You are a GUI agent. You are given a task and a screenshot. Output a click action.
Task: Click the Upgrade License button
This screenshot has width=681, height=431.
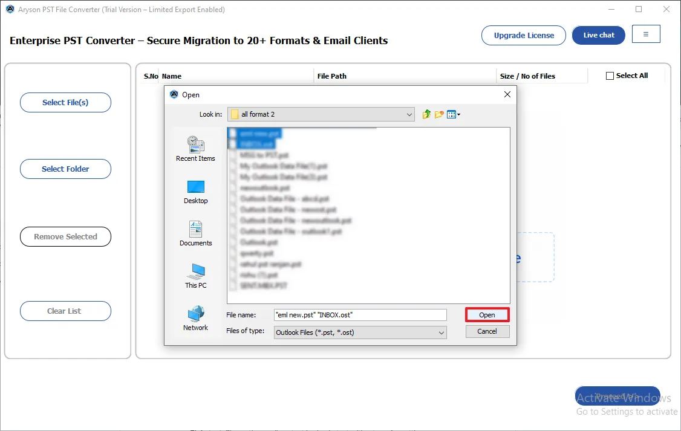pos(523,35)
